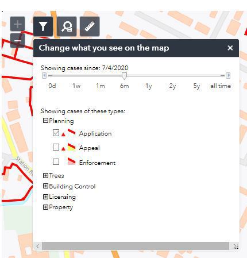Expand the Trees category

coord(45,175)
